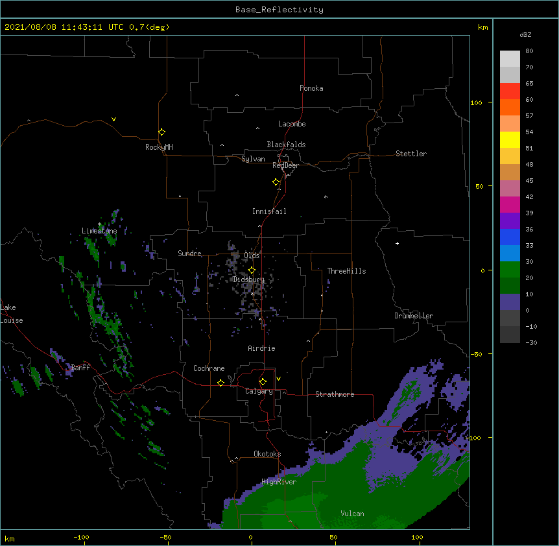Click the Airdrie label
The height and width of the screenshot is (546, 559).
click(261, 348)
